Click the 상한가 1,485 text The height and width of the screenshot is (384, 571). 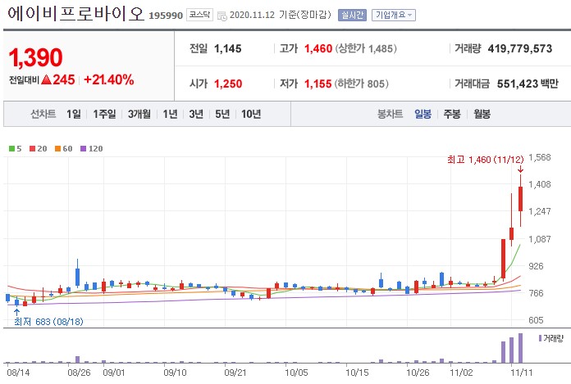click(x=366, y=48)
